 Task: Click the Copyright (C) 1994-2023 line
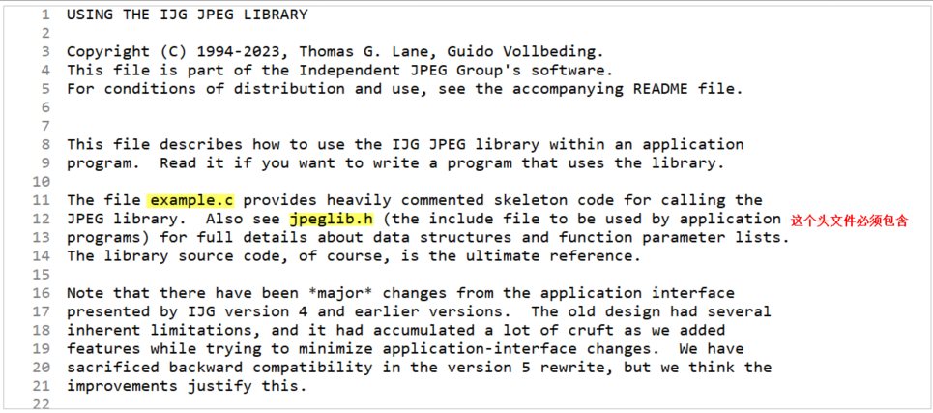tap(335, 52)
